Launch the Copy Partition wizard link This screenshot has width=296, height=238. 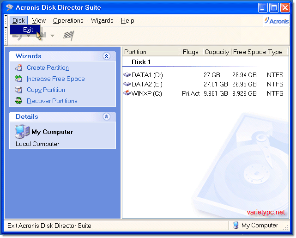tap(46, 90)
